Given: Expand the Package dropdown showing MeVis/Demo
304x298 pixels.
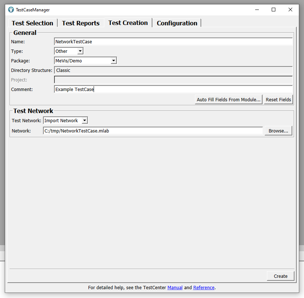Looking at the screenshot, I should tap(85, 61).
